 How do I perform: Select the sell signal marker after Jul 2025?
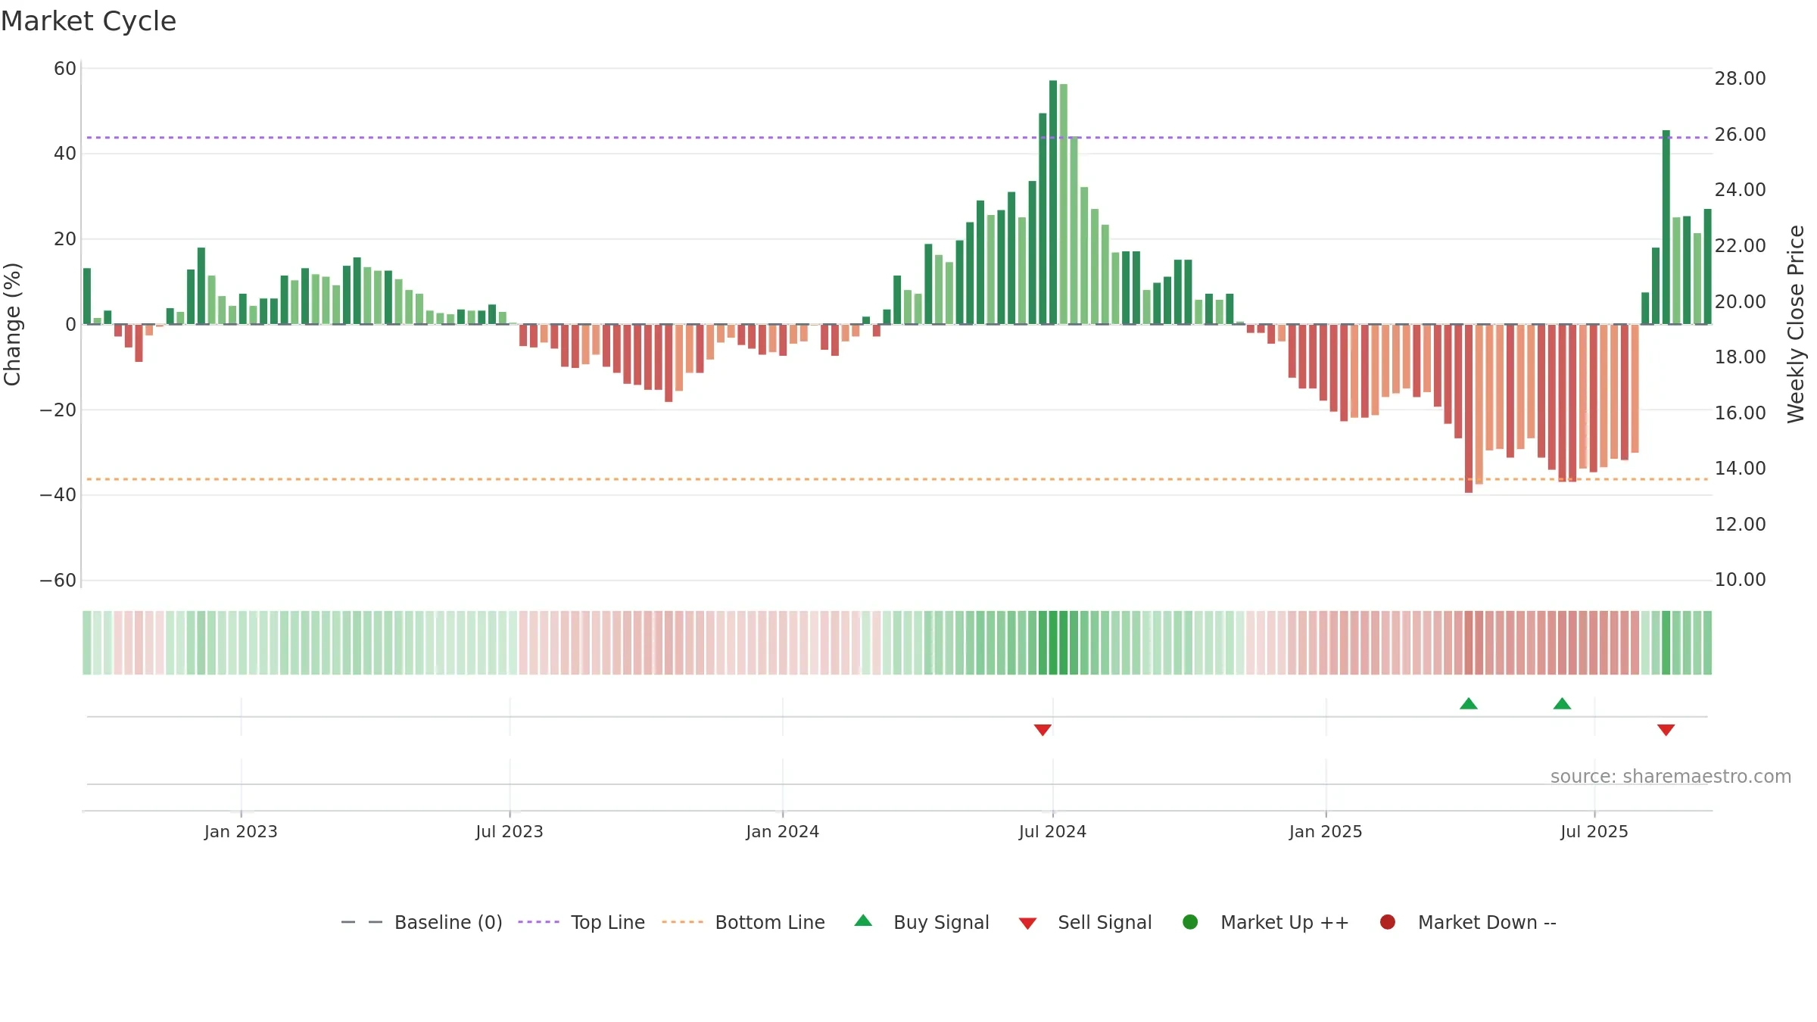click(x=1666, y=730)
